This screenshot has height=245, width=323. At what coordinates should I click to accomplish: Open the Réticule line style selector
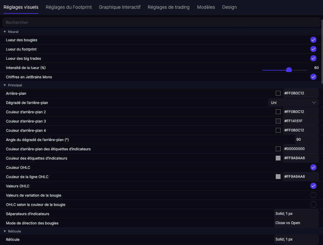pyautogui.click(x=296, y=239)
